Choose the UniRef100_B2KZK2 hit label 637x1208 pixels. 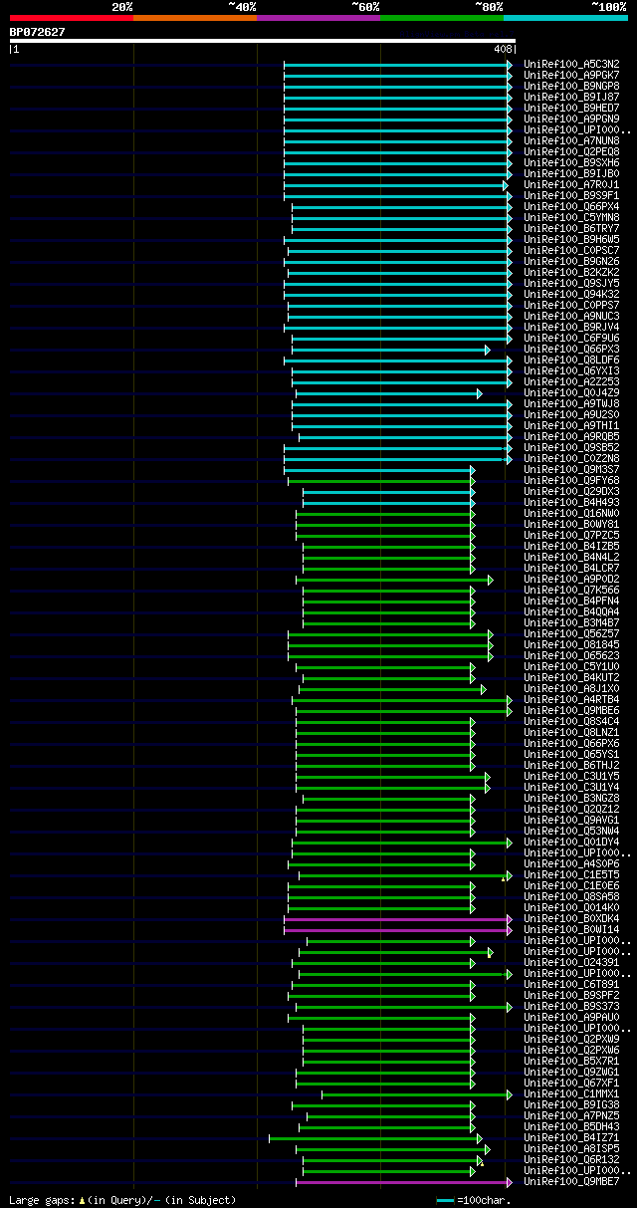(571, 272)
